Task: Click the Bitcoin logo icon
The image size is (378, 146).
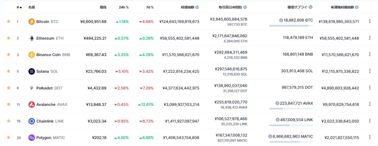Action: tap(32, 22)
